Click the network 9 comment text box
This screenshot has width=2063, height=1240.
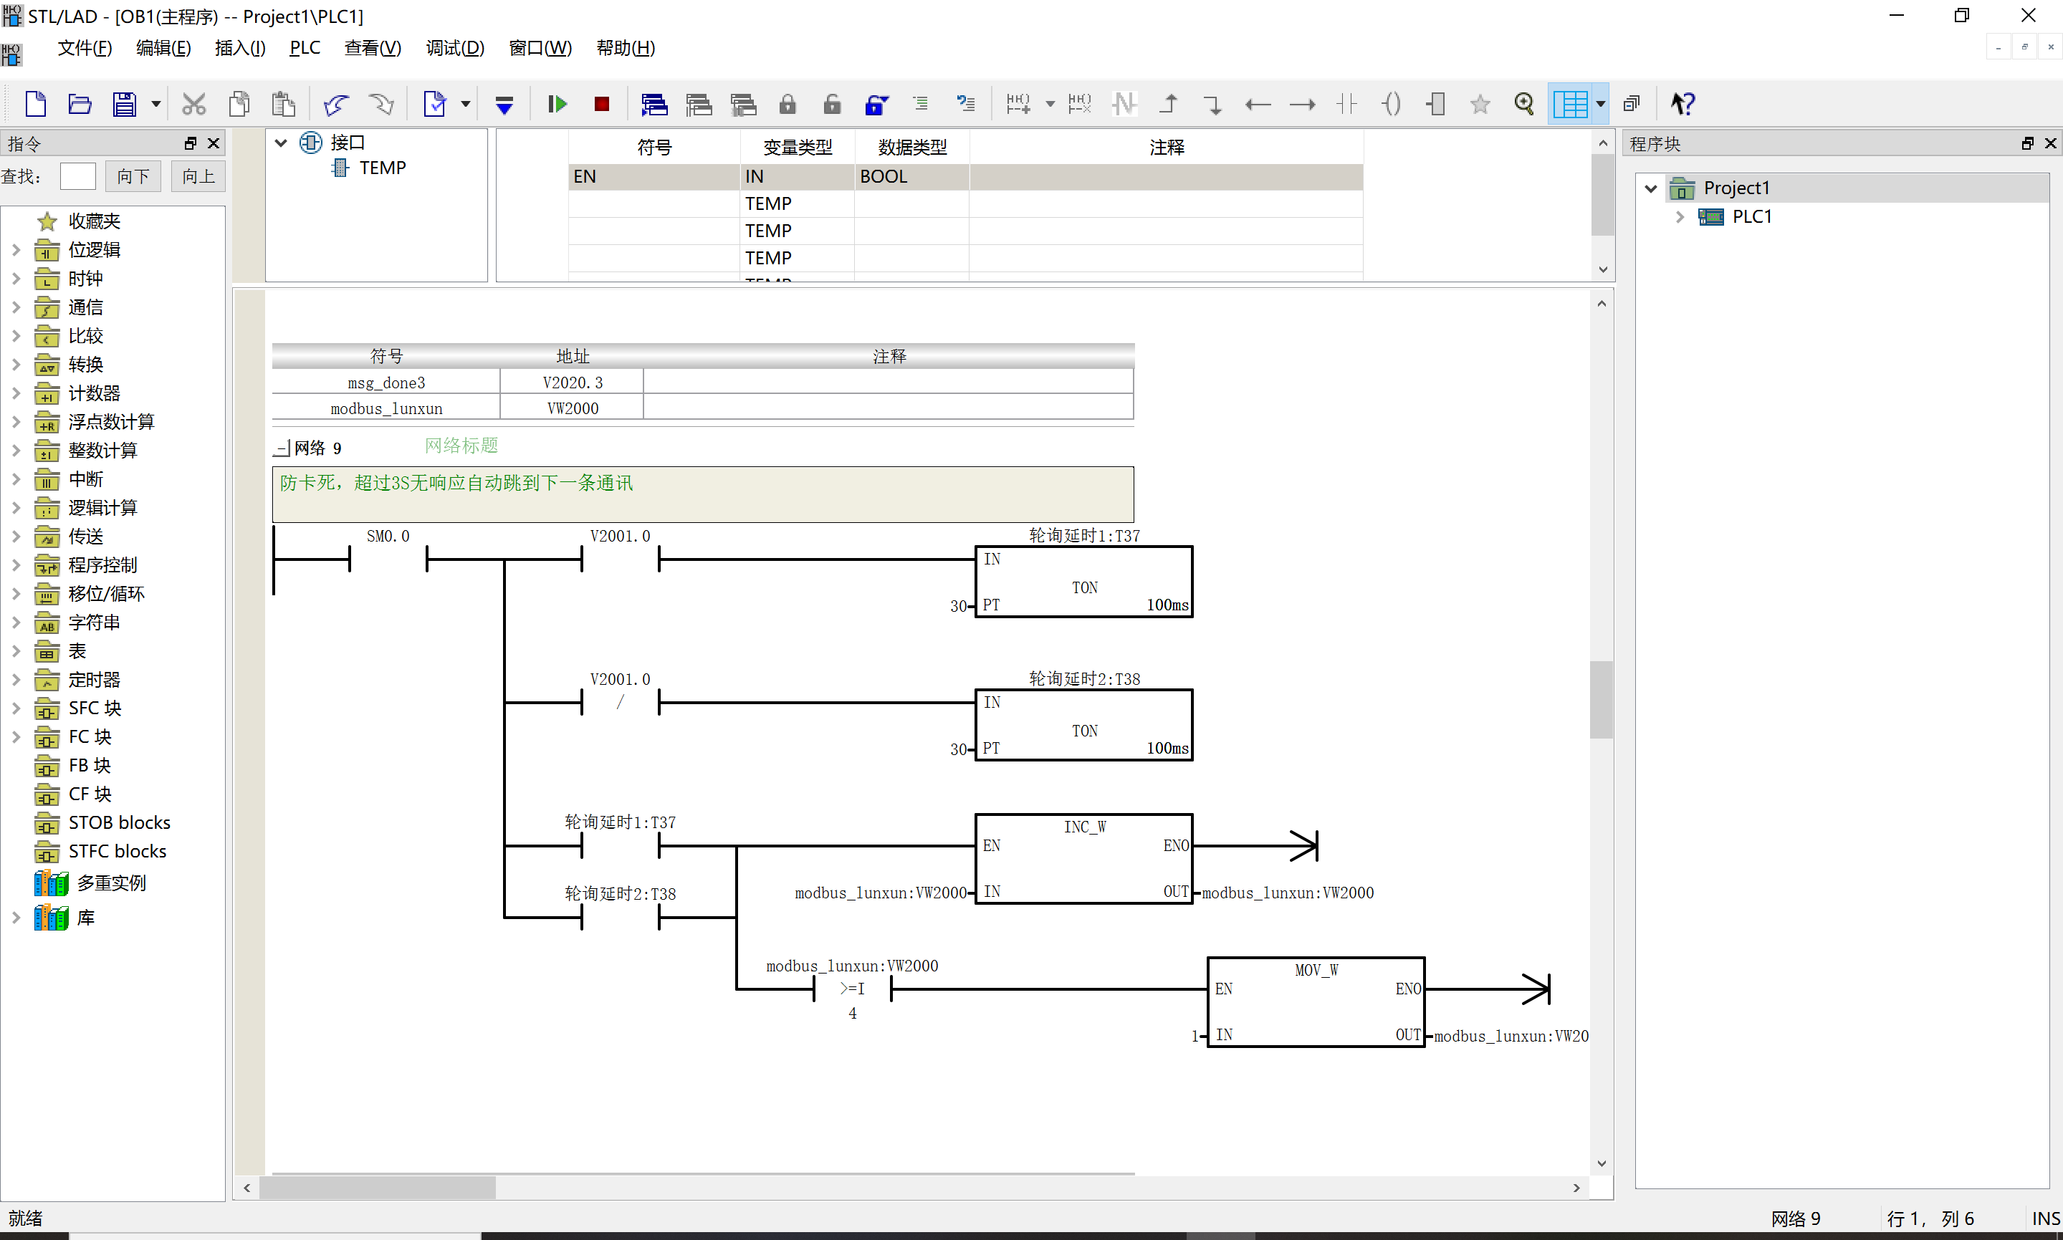(703, 495)
